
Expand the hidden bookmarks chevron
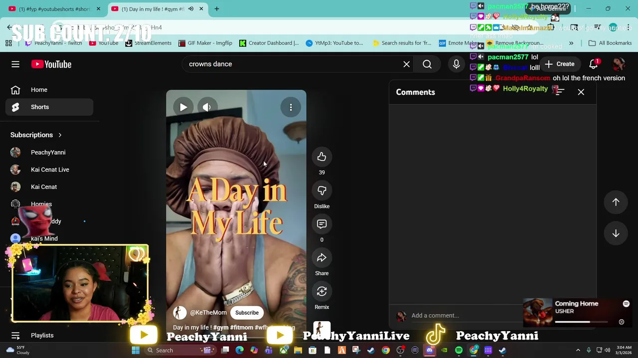pos(571,43)
